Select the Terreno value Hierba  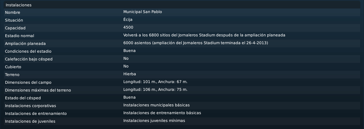point(129,74)
